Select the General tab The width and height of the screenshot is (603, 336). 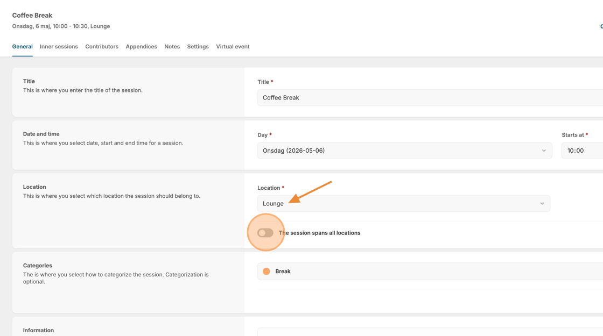(x=23, y=47)
